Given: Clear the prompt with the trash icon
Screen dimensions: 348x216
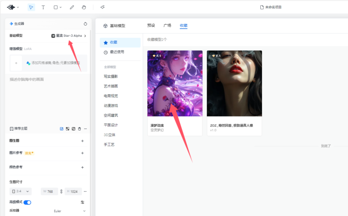Looking at the screenshot, I should click(x=80, y=129).
